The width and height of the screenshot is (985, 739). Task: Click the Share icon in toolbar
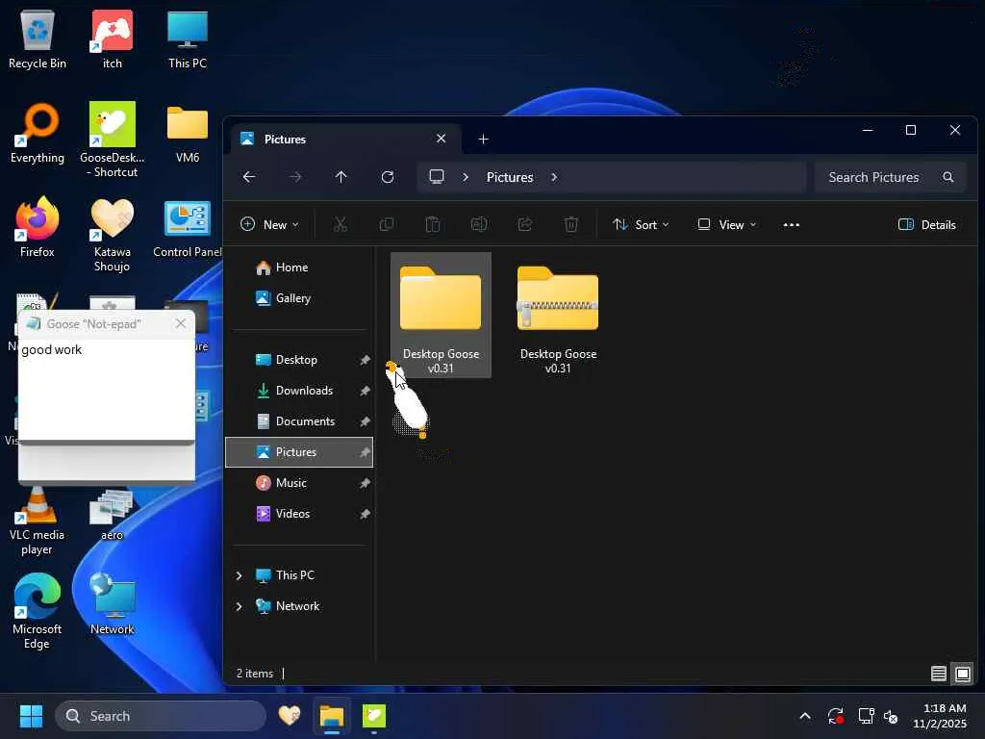tap(524, 224)
